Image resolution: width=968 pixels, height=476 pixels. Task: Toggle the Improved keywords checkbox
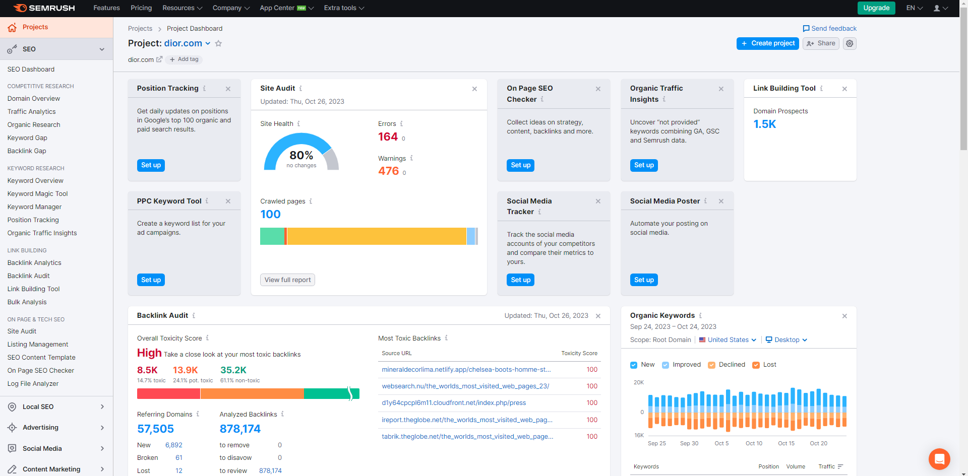[665, 365]
